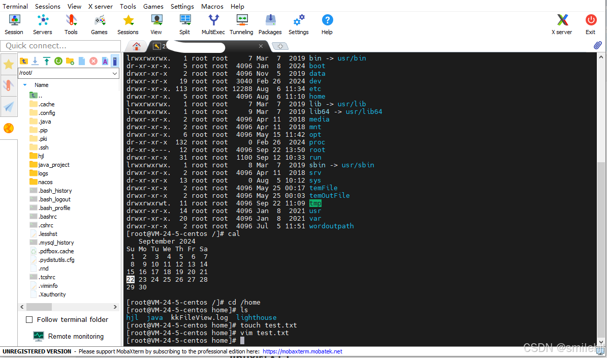Close the active SSH terminal tab
607x358 pixels.
pos(261,46)
